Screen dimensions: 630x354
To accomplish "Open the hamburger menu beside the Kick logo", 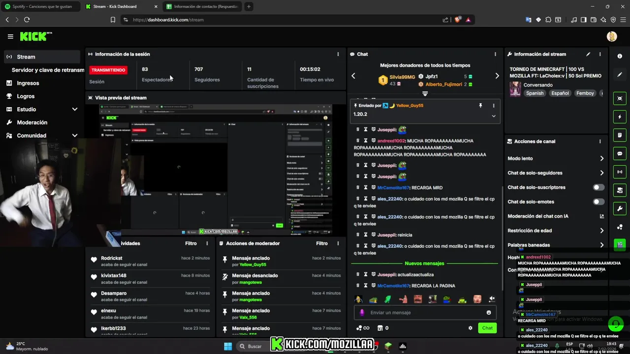I will (10, 36).
